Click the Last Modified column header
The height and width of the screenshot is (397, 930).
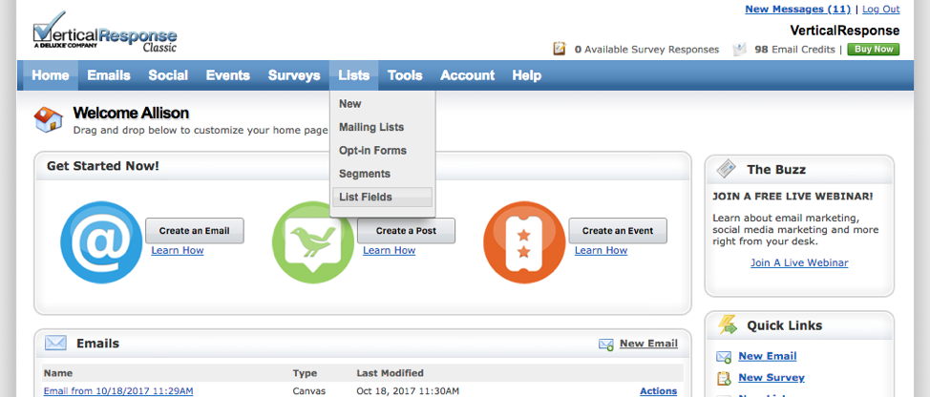point(391,373)
